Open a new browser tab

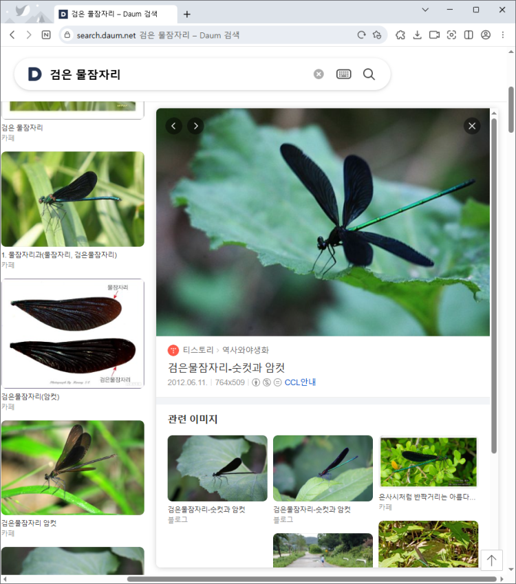(187, 14)
